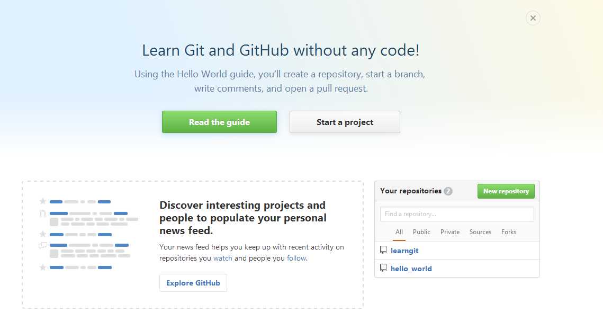Follow the watch link in news feed text
Screen dimensions: 603x312
[223, 258]
